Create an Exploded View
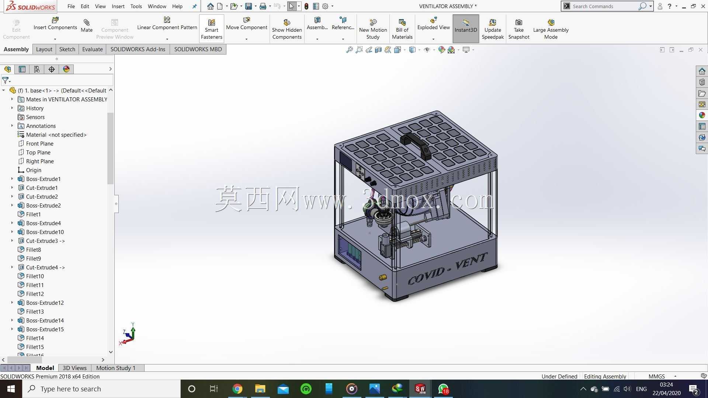This screenshot has width=708, height=398. click(x=433, y=24)
